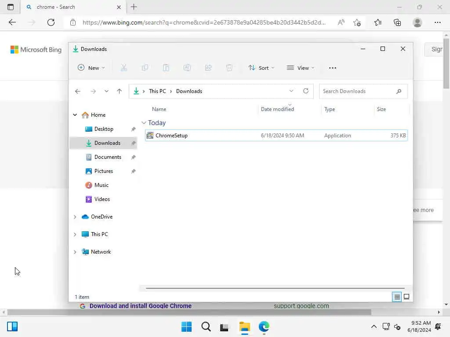Click Downloads in the address breadcrumb
Viewport: 450px width, 337px height.
click(189, 91)
